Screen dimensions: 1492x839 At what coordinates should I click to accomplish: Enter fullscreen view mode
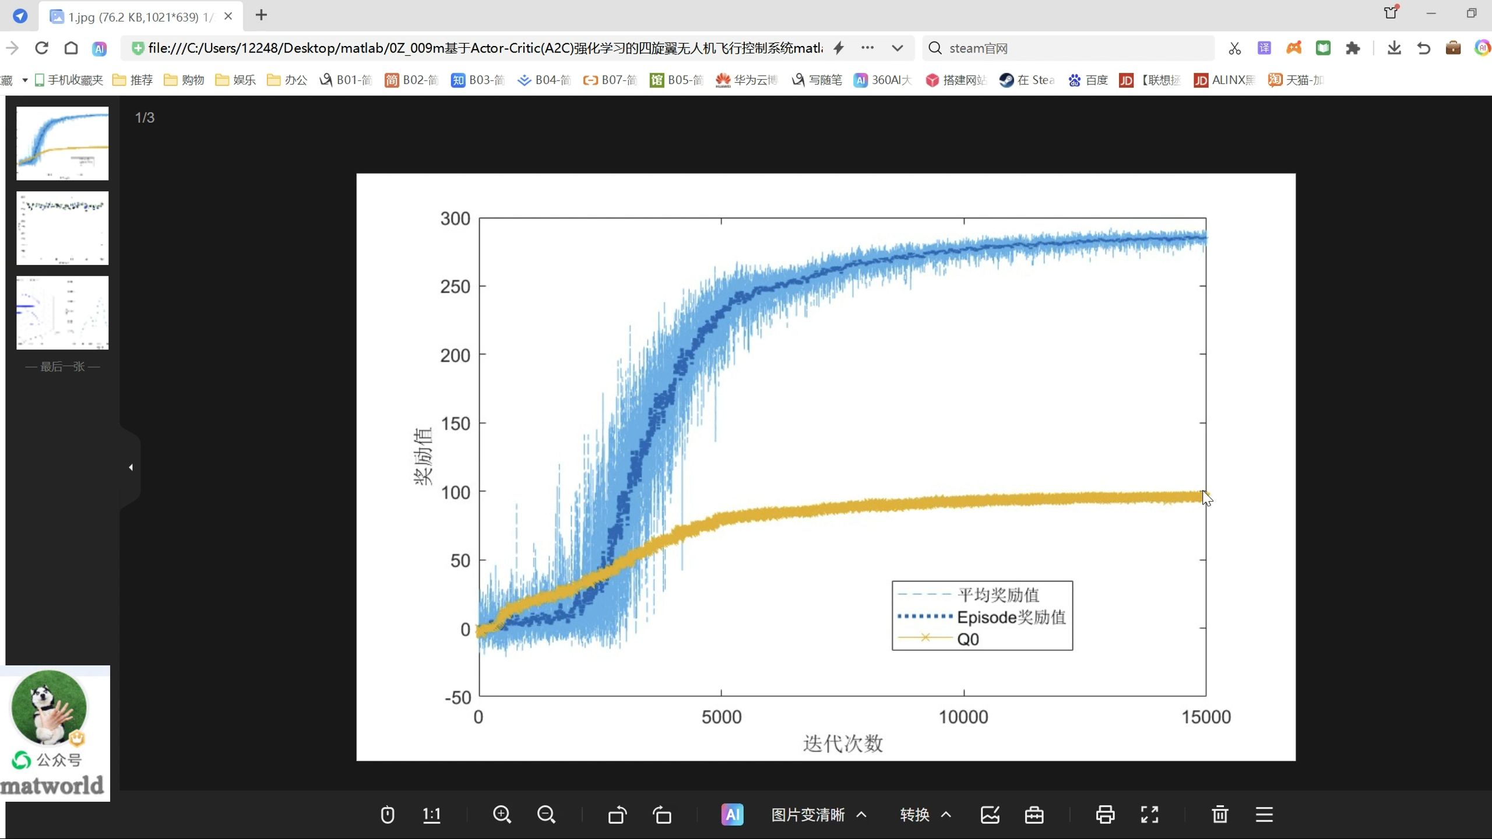click(1149, 815)
